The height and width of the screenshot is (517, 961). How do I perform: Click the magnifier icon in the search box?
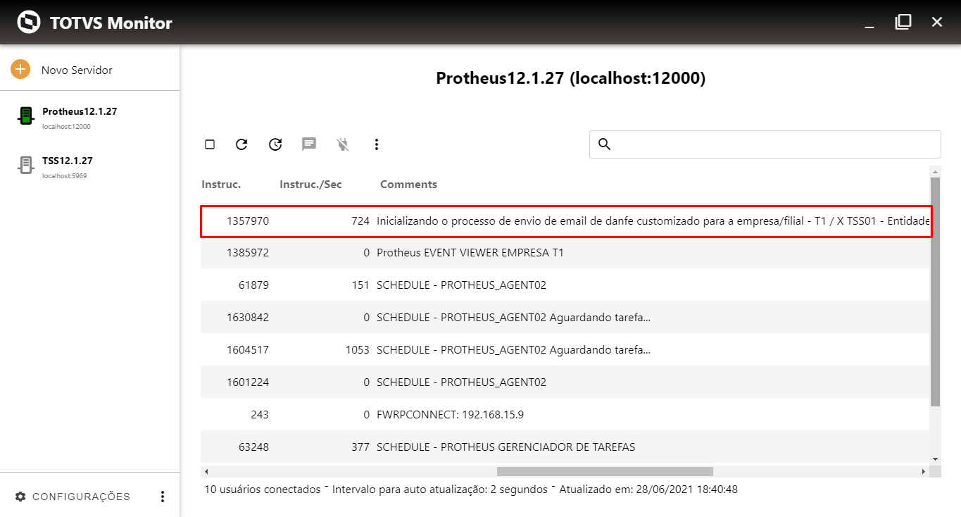604,144
